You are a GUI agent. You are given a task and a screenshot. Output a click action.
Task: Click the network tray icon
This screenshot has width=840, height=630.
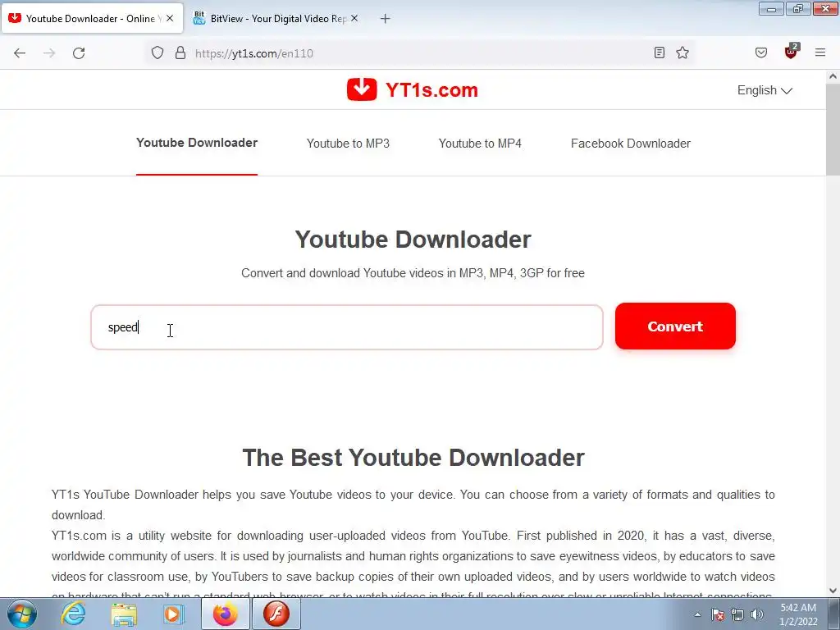737,614
